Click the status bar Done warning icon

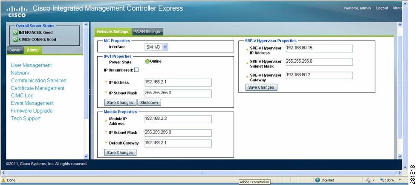pos(4,180)
